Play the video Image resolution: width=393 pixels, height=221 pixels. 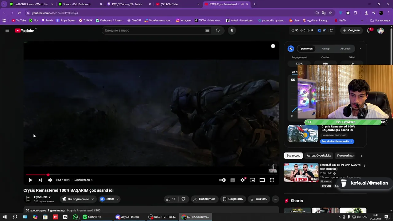coord(30,180)
